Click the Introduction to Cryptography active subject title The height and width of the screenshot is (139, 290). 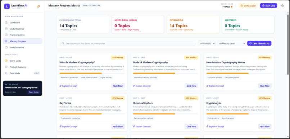[22, 88]
